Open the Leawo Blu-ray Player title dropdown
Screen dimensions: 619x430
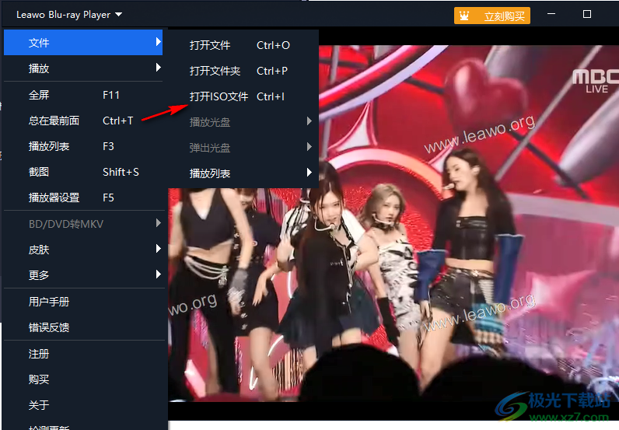click(x=69, y=15)
